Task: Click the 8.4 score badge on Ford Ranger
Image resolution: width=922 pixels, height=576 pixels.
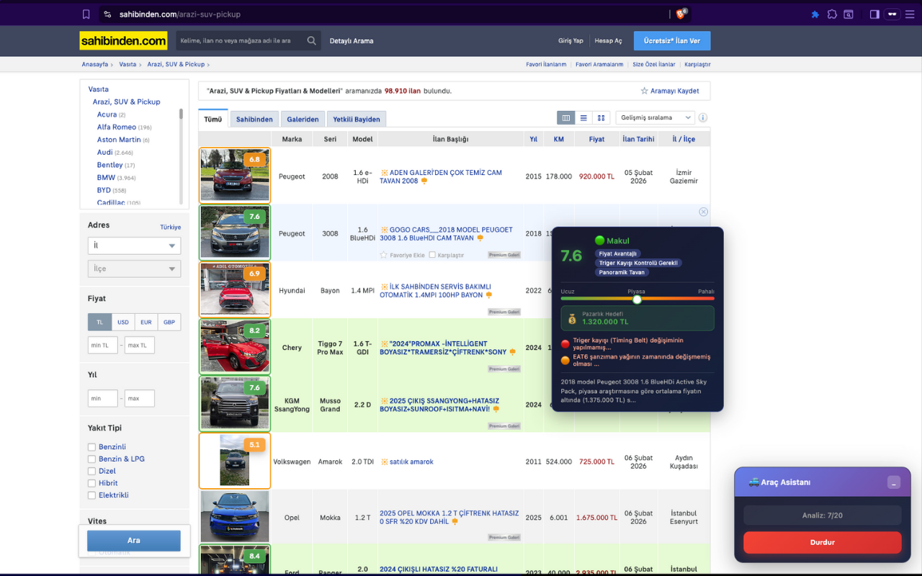Action: pos(254,556)
